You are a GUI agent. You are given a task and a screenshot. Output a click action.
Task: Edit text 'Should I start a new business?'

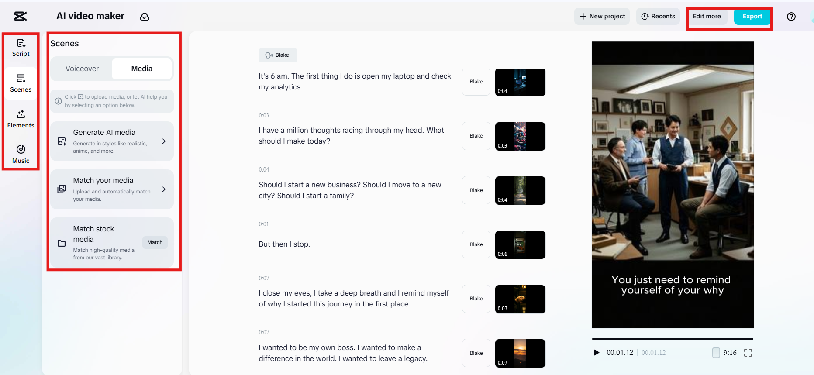point(350,190)
